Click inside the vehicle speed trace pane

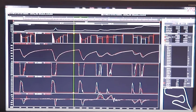(x=86, y=53)
